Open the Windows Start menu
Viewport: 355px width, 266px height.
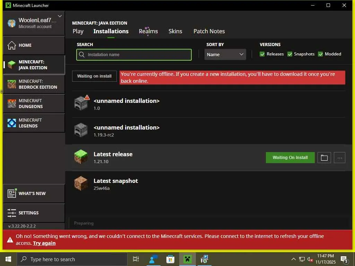coord(8,259)
